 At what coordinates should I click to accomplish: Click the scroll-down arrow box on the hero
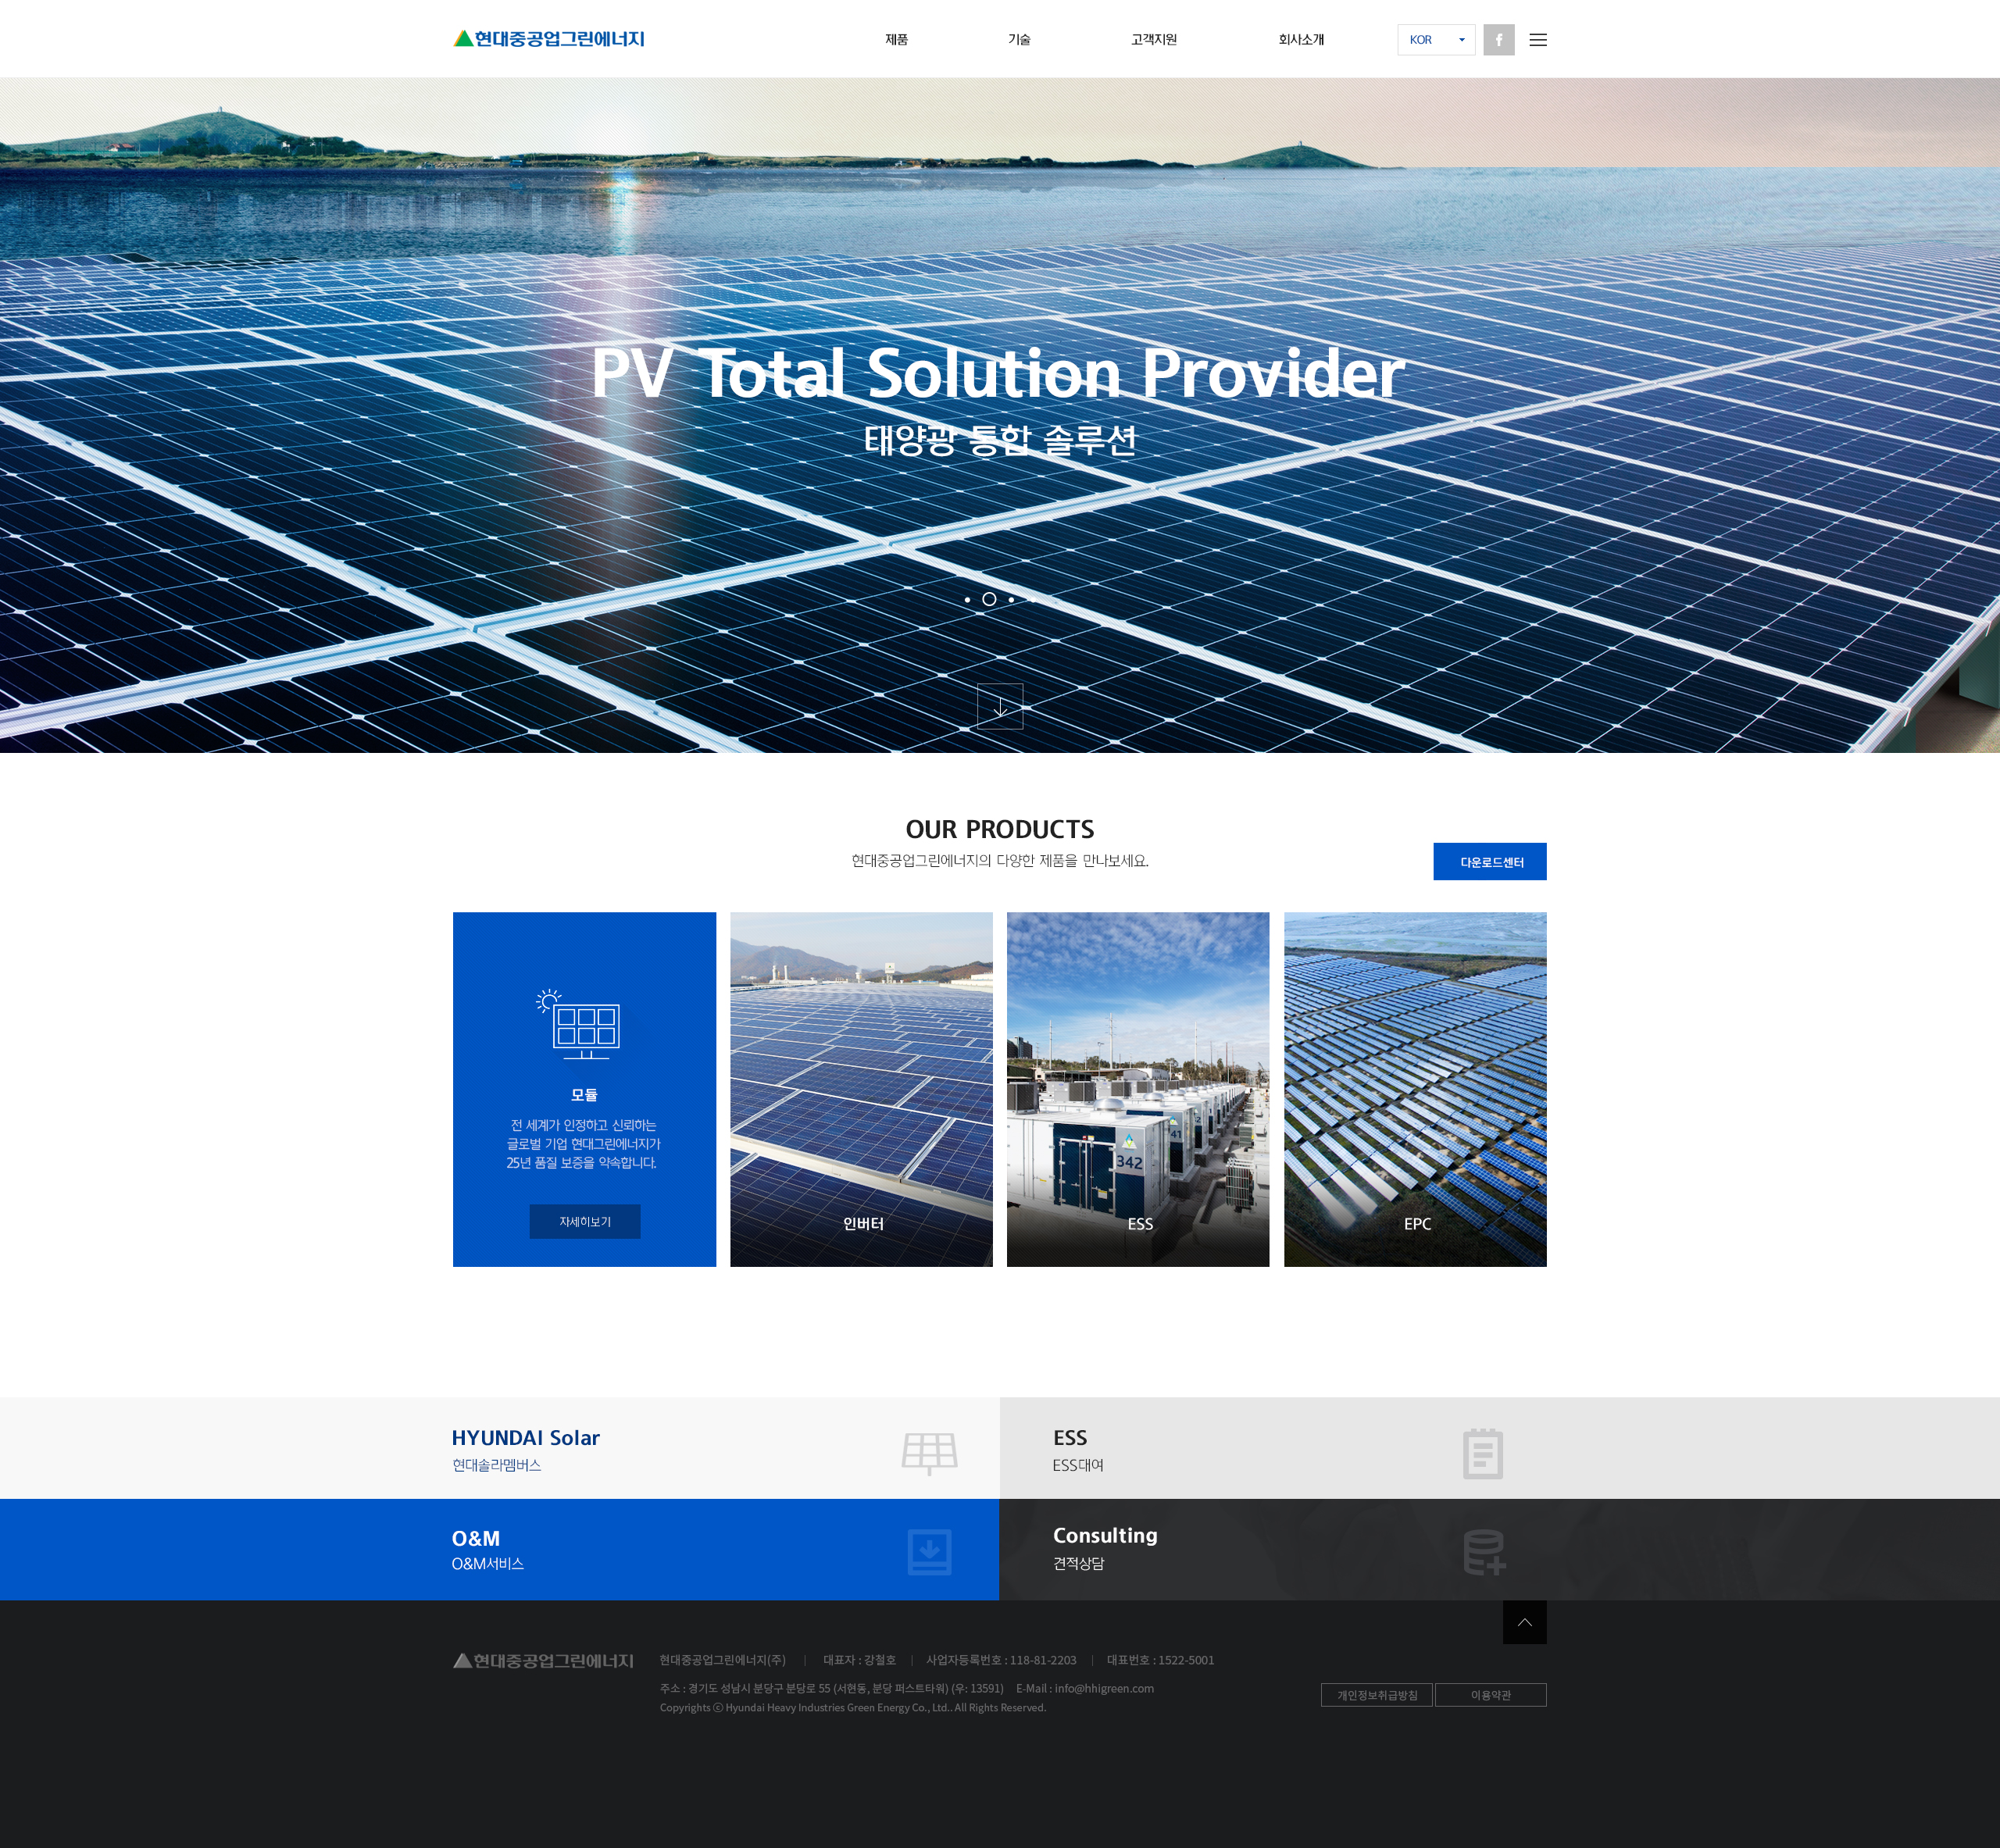1000,706
